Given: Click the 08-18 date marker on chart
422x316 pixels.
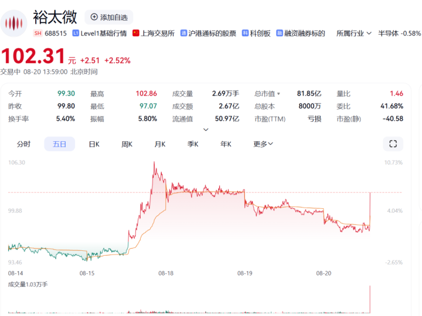Looking at the screenshot, I should (x=166, y=273).
